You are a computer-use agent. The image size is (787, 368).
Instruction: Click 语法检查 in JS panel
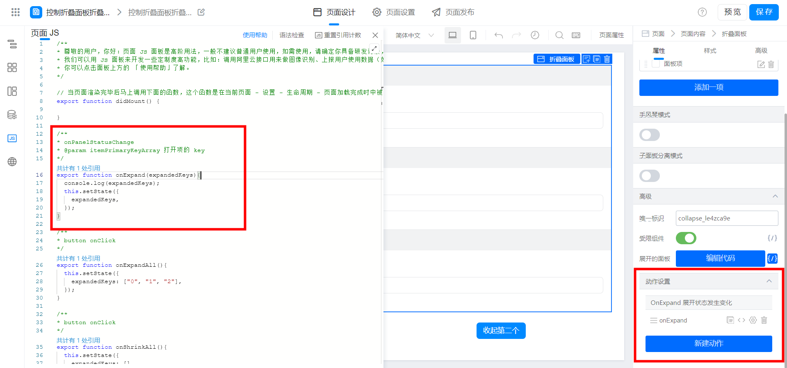[292, 35]
